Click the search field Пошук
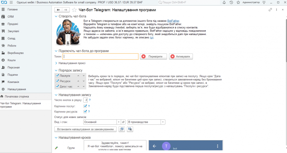This screenshot has height=153, width=287. [189, 2]
